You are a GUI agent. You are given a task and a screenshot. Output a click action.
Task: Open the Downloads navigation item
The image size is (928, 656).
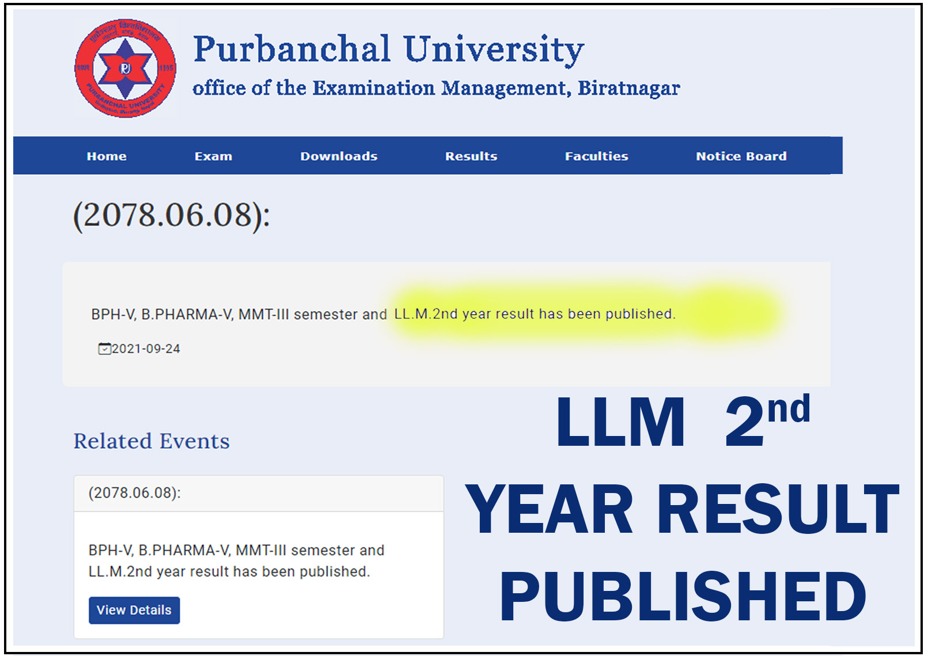click(x=339, y=156)
